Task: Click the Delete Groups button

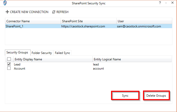Action: 156,96
